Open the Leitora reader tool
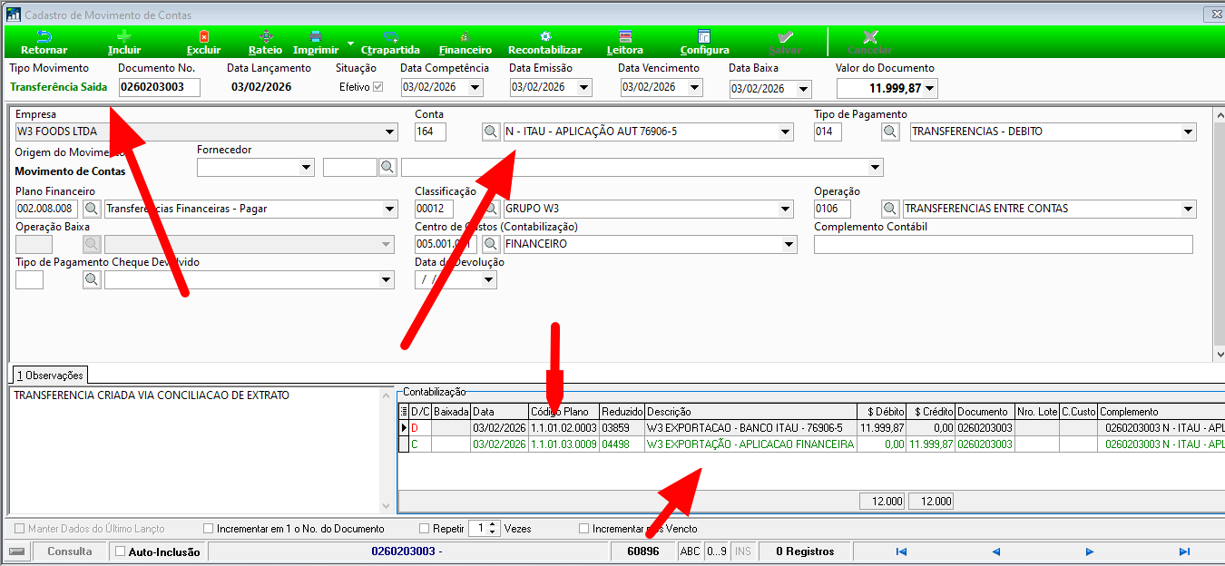This screenshot has width=1225, height=566. pos(624,43)
